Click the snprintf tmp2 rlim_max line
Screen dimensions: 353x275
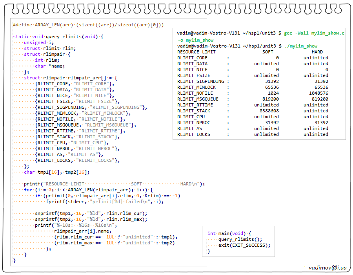[x=91, y=219]
